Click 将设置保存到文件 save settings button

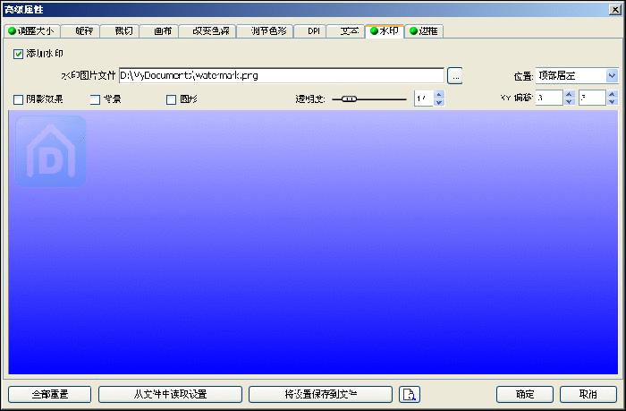pyautogui.click(x=320, y=395)
